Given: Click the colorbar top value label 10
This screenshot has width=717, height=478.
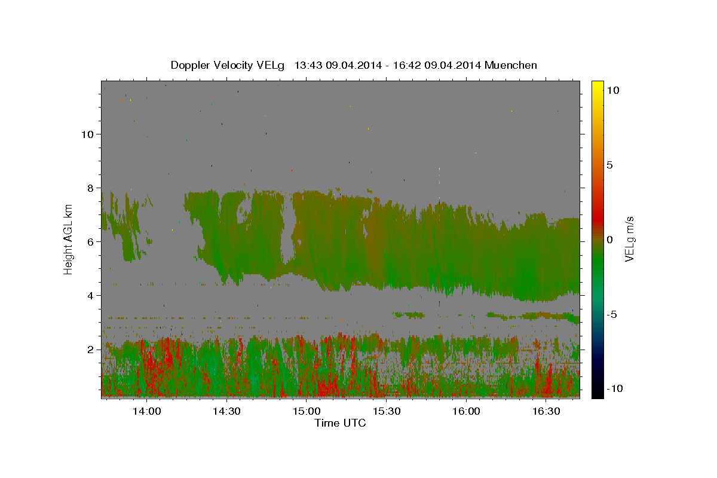Looking at the screenshot, I should tap(612, 90).
